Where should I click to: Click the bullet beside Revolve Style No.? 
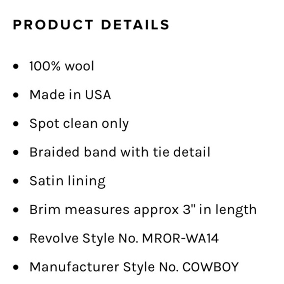(16, 238)
